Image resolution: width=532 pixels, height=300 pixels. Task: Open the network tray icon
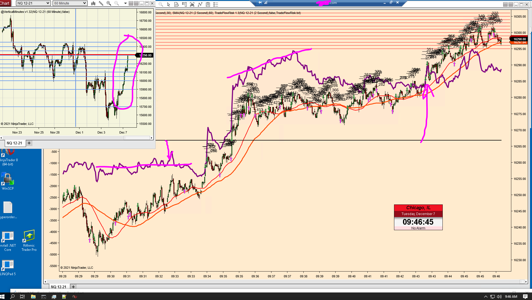[492, 297]
